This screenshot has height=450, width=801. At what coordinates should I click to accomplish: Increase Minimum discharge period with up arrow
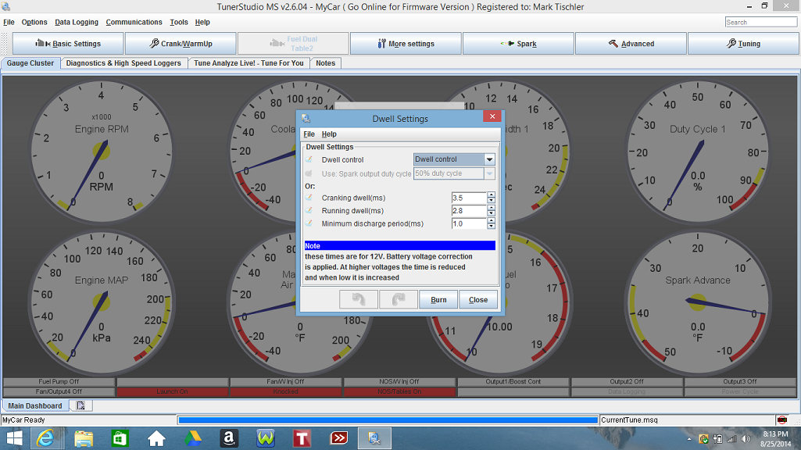click(491, 220)
